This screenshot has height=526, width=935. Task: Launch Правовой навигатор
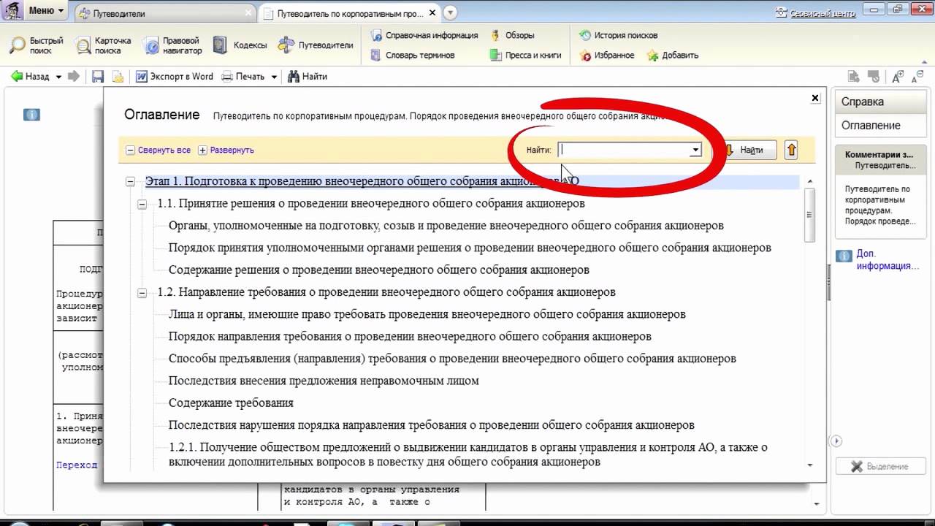click(172, 45)
